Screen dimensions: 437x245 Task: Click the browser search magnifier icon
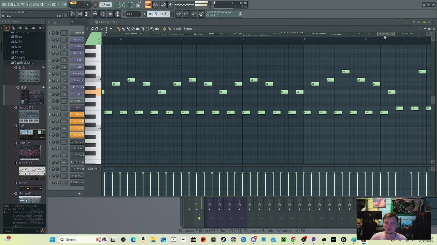click(43, 231)
